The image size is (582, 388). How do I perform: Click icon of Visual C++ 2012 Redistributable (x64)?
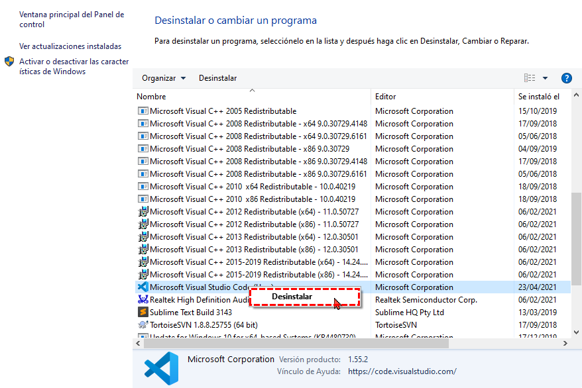pos(143,212)
